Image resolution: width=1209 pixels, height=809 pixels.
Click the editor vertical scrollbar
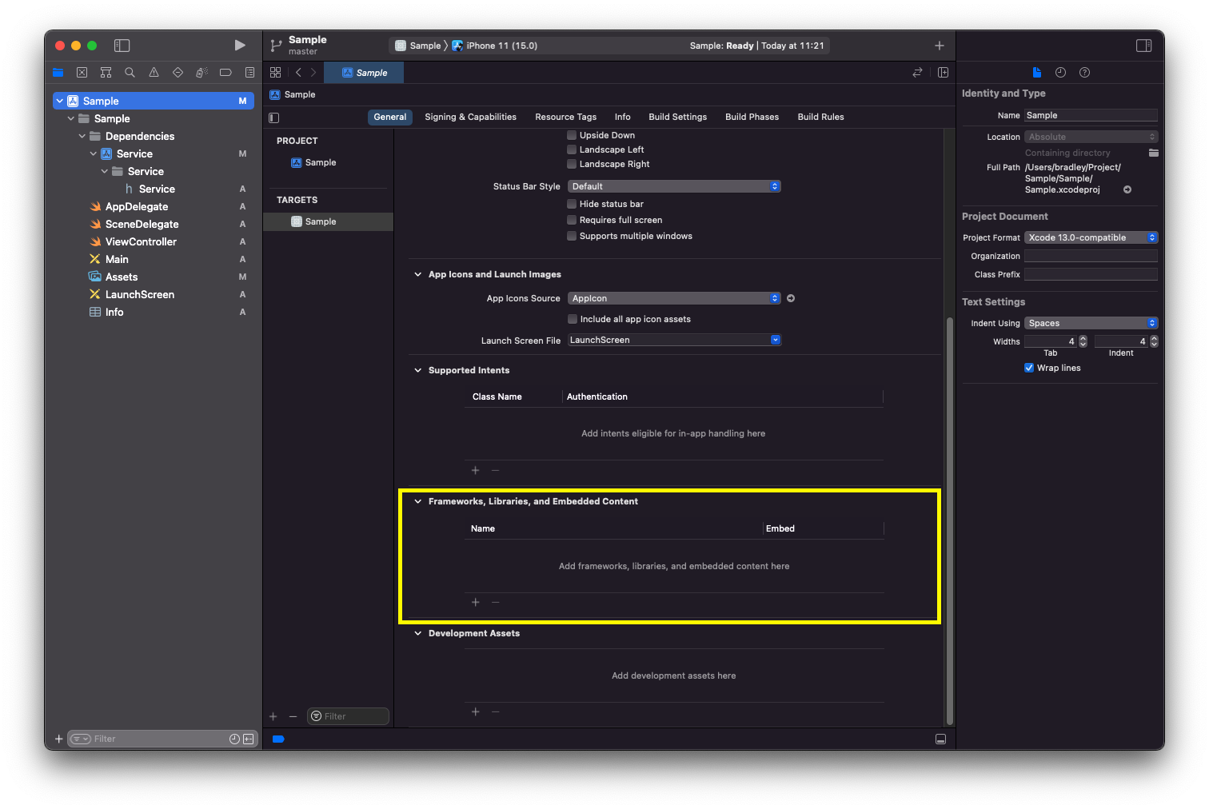(950, 520)
